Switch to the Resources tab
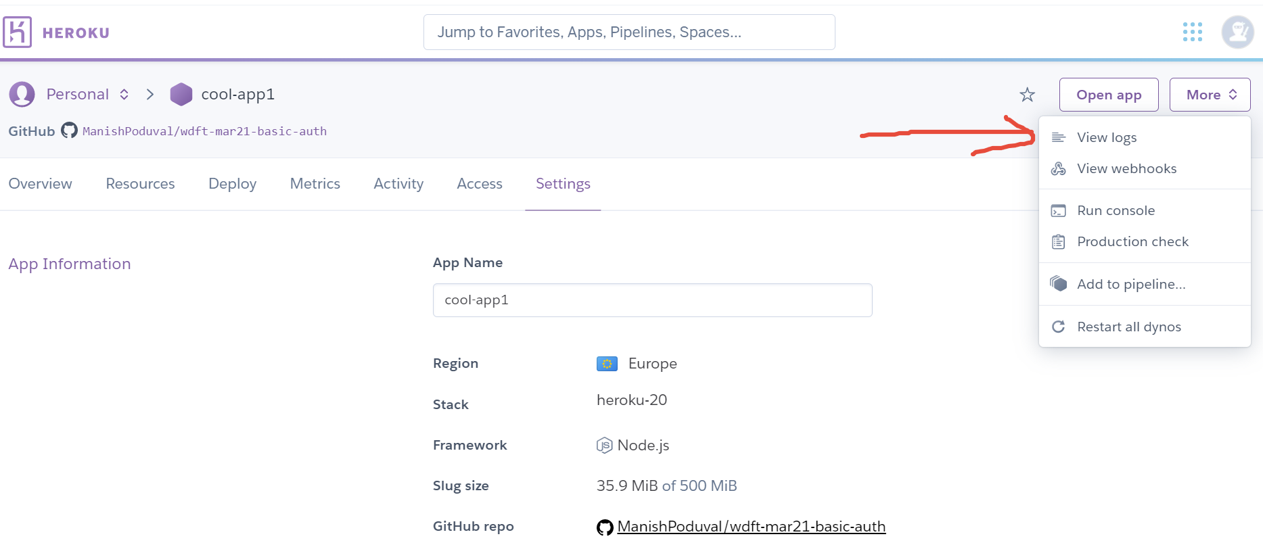The height and width of the screenshot is (545, 1263). point(140,184)
